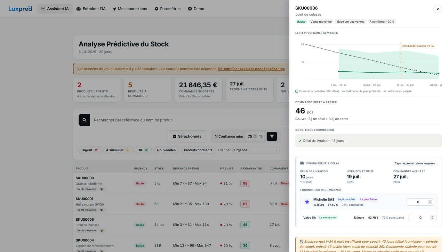Sort by the Demande prévue column header
This screenshot has height=252, width=448.
coord(186,169)
